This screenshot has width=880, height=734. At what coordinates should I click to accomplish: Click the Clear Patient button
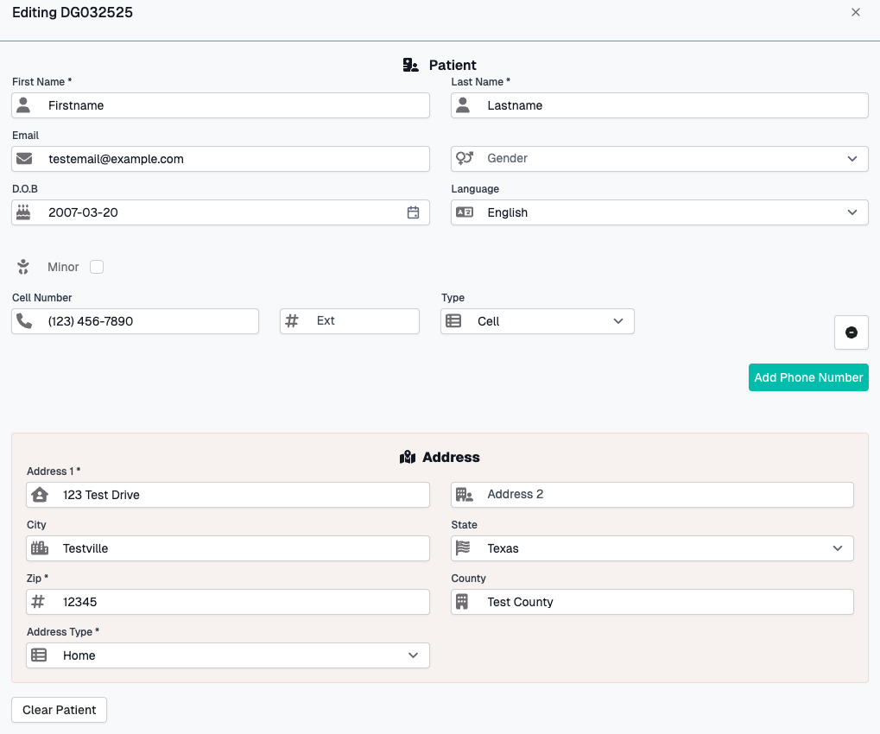pyautogui.click(x=59, y=709)
